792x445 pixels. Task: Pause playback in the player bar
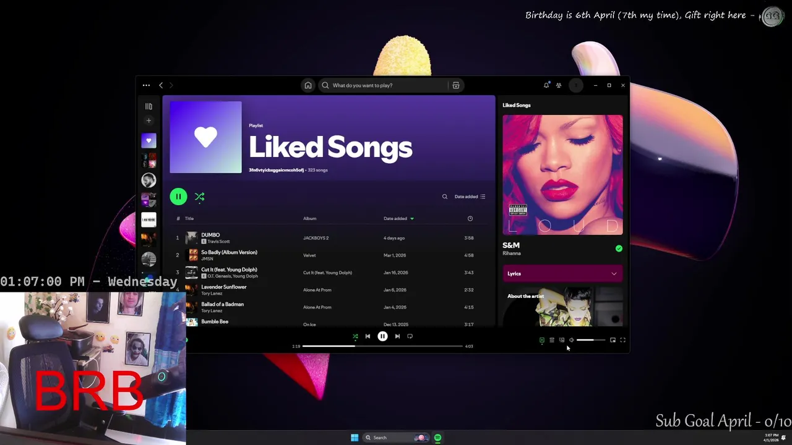[382, 337]
